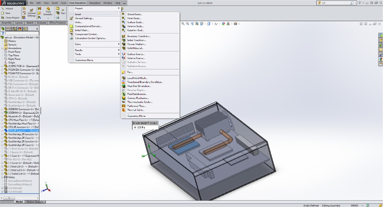This screenshot has height=207, width=383.
Task: Switch to the Office Products tab
Action: [x=57, y=23]
